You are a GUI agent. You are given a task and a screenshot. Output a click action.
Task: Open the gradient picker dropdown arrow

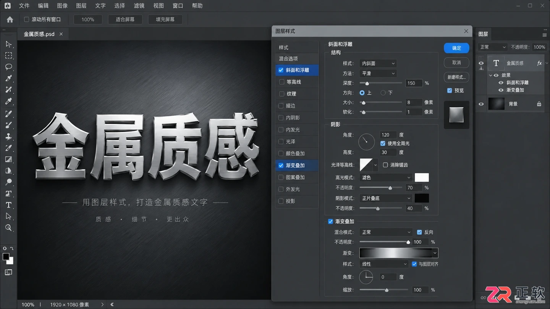click(435, 253)
